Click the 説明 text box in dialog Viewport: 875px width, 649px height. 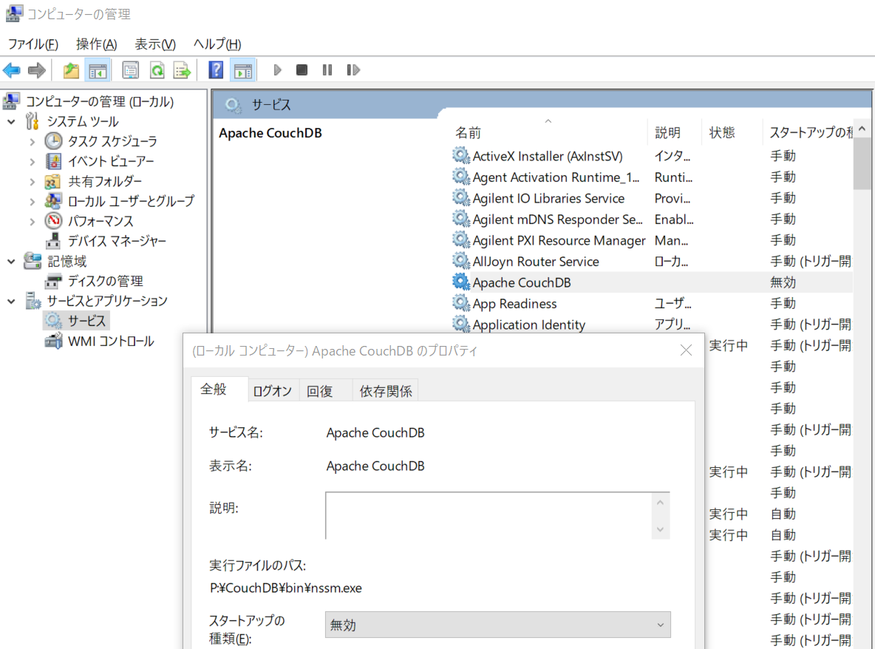point(488,515)
